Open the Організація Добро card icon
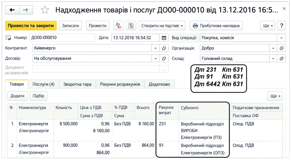The image size is (291, 160). [x=282, y=48]
